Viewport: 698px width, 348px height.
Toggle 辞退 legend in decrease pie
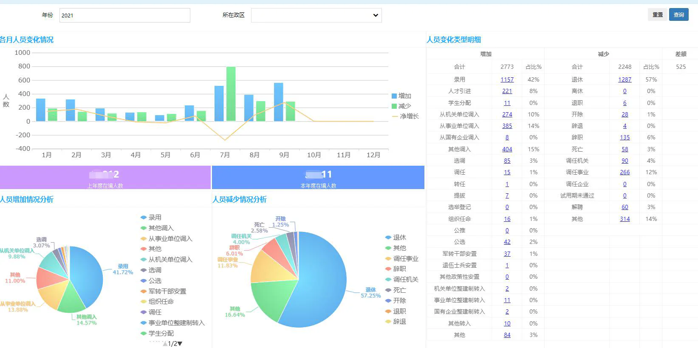pos(396,322)
